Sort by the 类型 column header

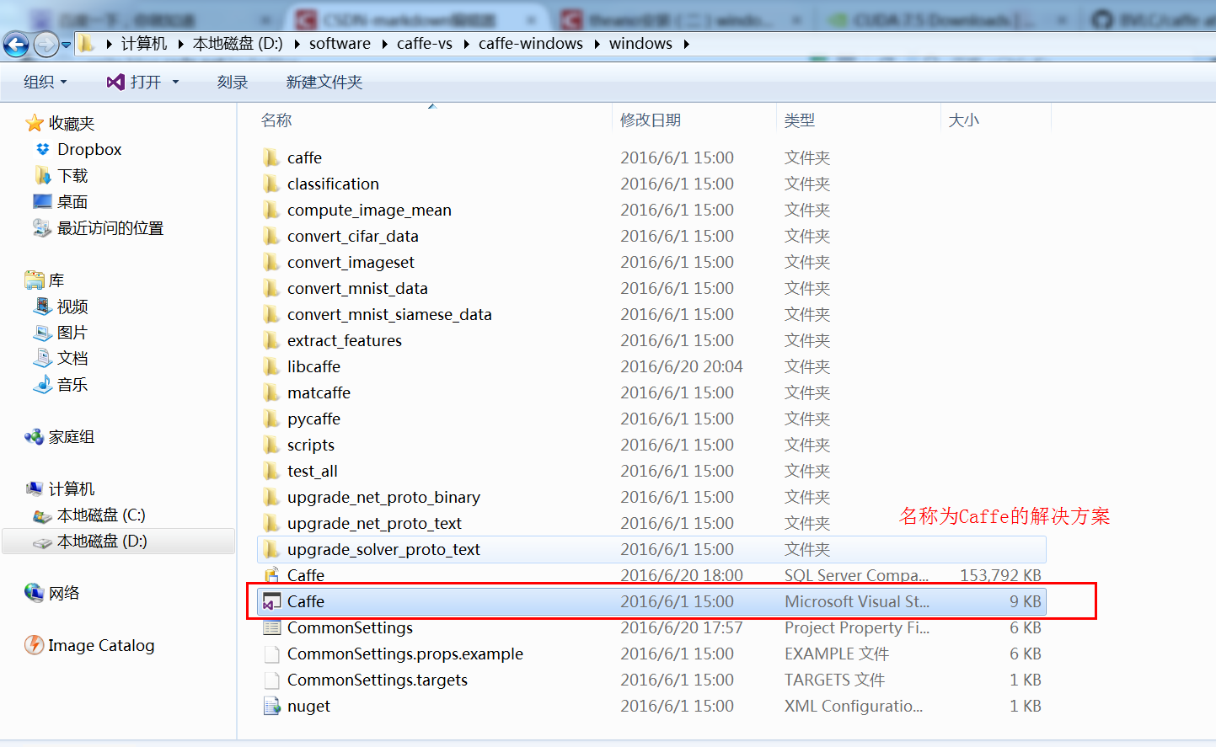point(800,120)
